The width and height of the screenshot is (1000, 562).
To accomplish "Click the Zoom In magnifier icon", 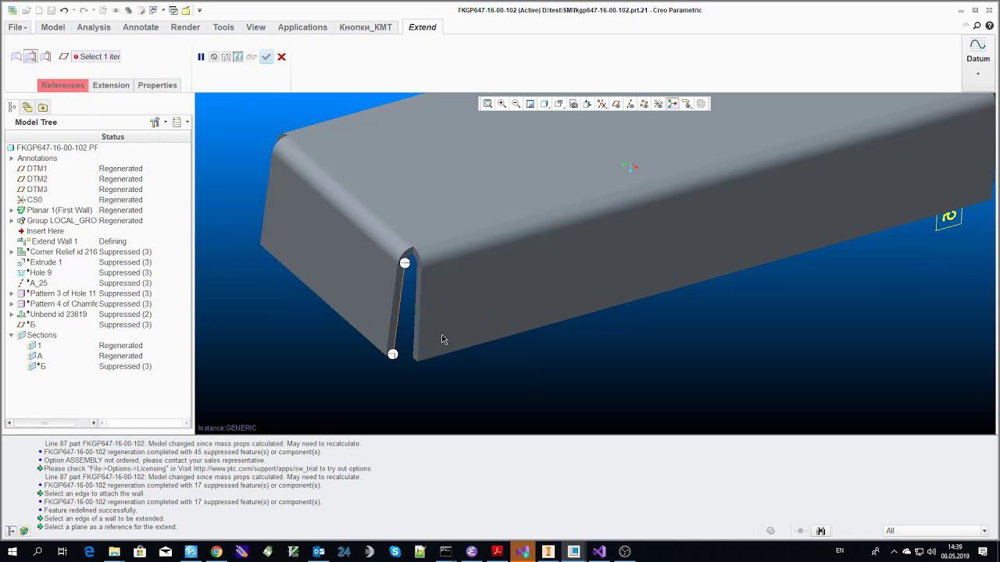I will click(x=502, y=104).
